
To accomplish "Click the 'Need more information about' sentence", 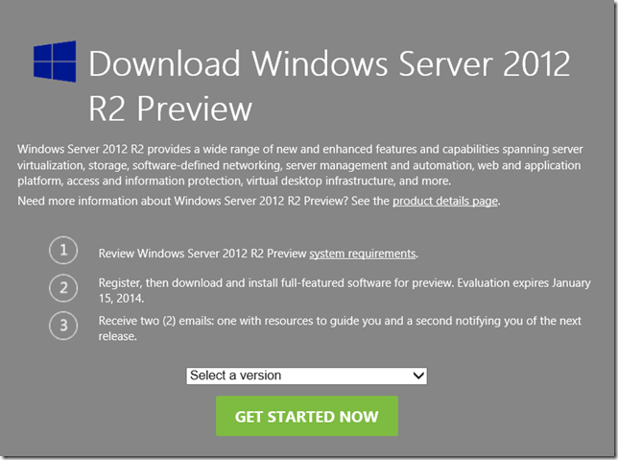I will click(259, 202).
